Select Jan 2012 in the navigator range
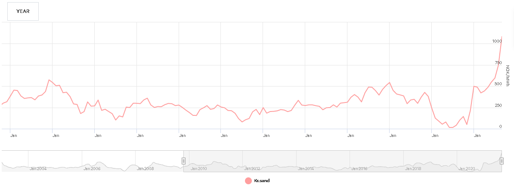The height and width of the screenshot is (189, 514). [252, 168]
